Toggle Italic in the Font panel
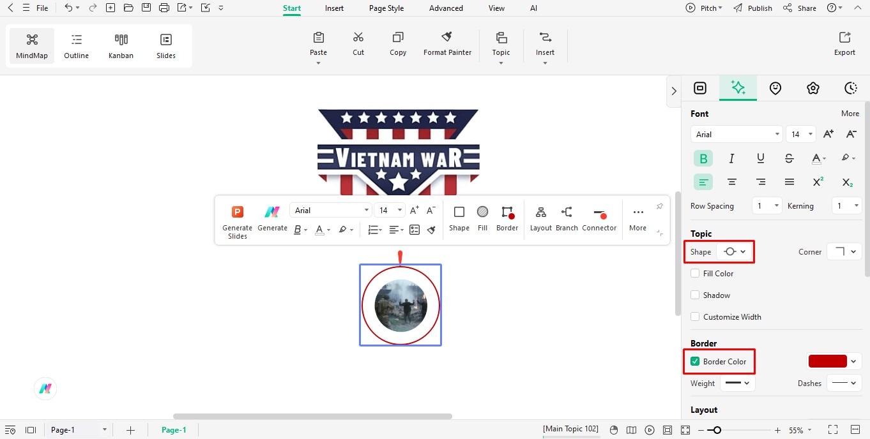 point(732,158)
